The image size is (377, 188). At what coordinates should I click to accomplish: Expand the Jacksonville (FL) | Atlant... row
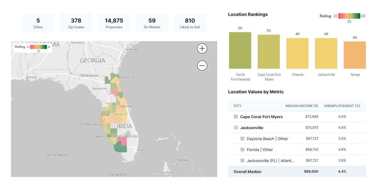tap(242, 161)
